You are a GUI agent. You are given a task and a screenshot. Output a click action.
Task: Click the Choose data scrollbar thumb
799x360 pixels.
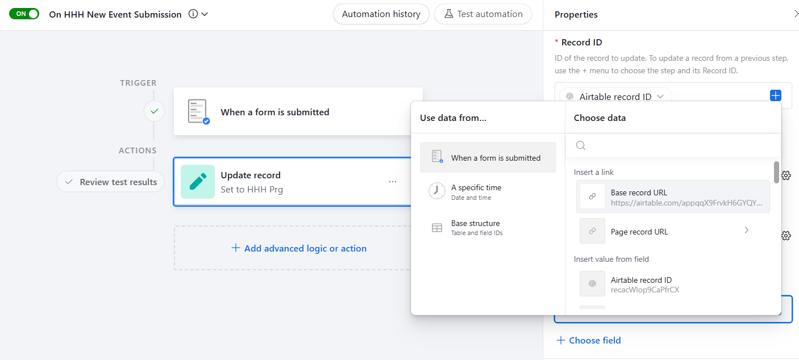pos(776,172)
